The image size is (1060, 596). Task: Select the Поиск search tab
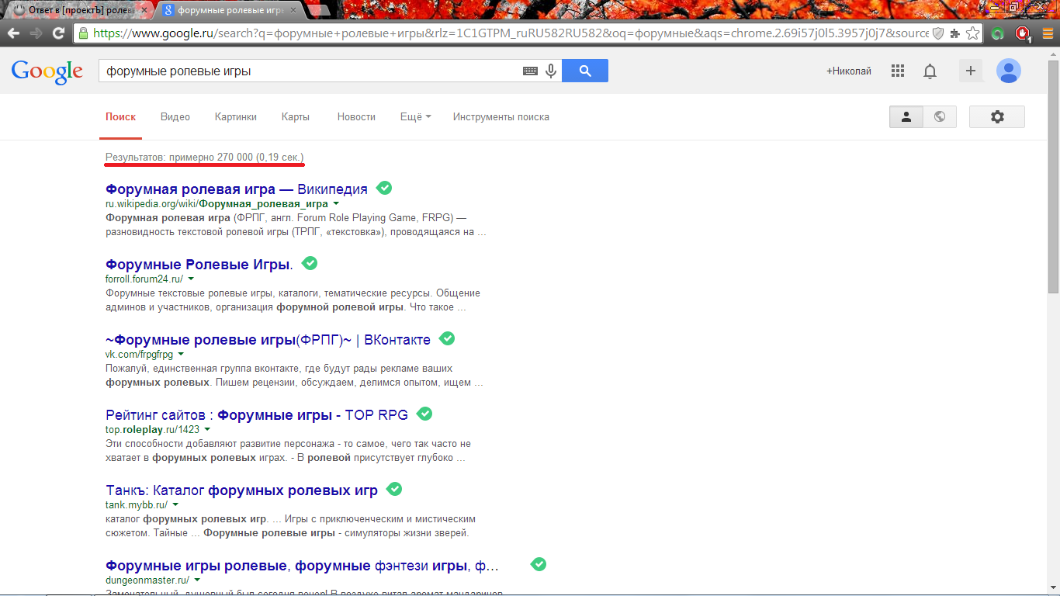(x=121, y=116)
